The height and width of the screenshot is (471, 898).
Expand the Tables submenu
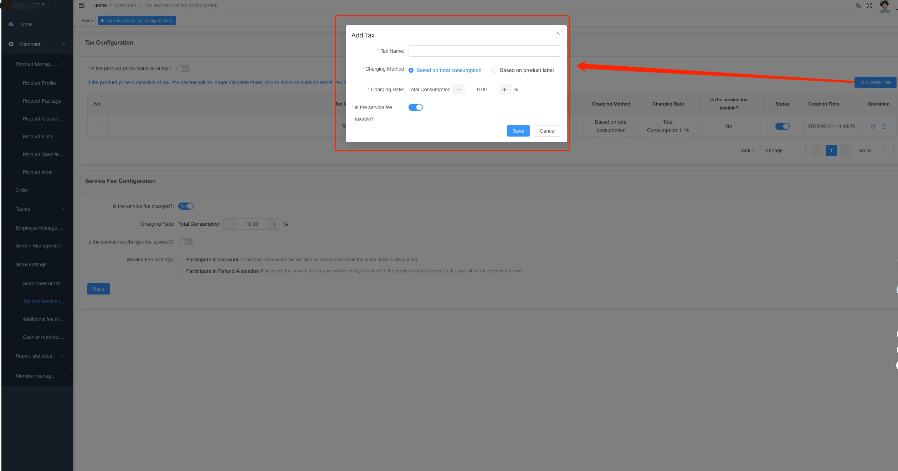(x=63, y=209)
